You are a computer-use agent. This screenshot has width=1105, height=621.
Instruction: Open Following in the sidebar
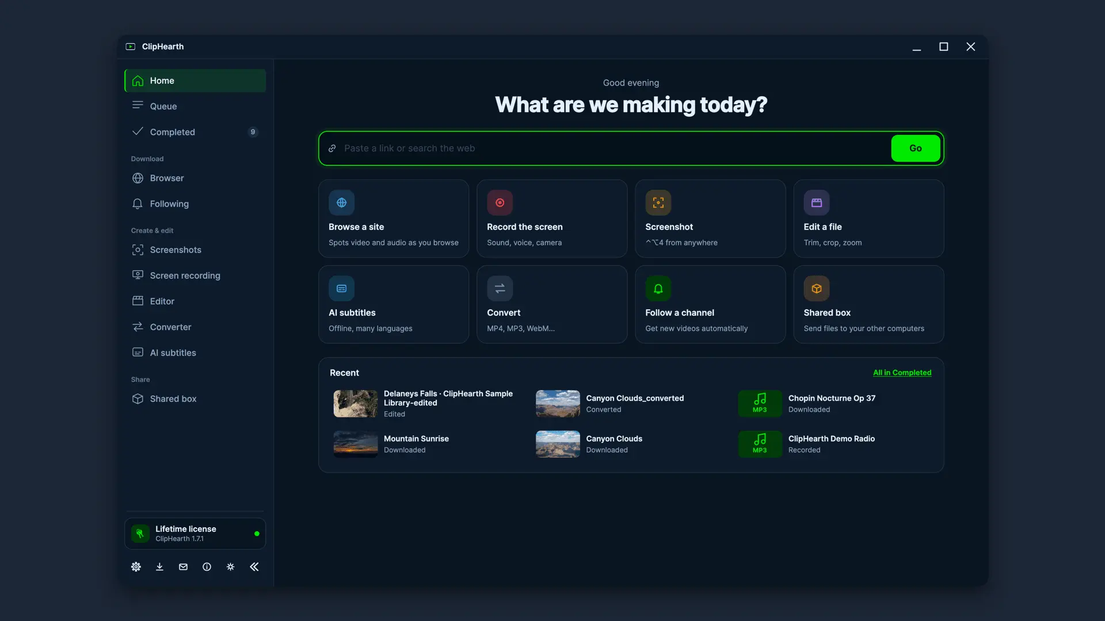coord(195,204)
